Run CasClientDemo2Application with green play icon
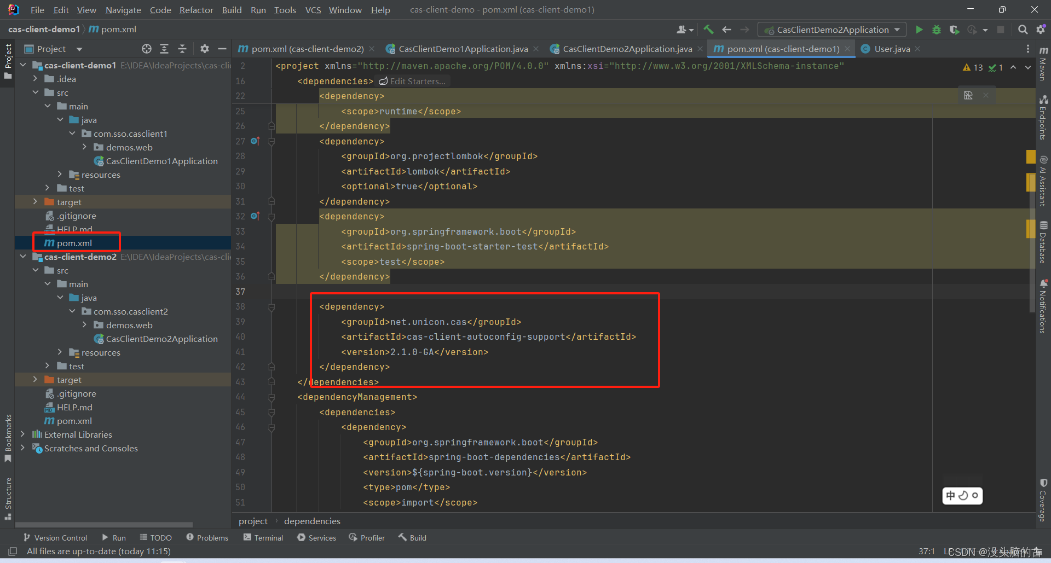 pos(919,30)
